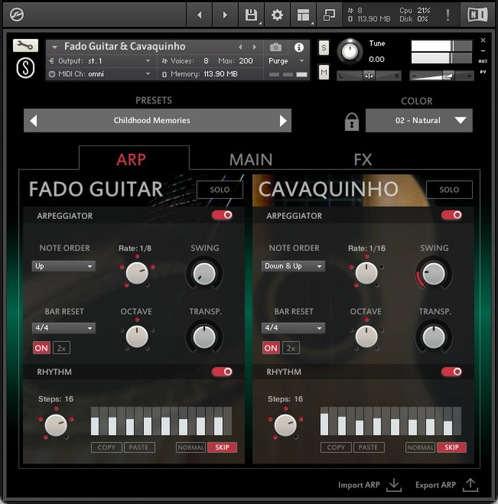Click the save floppy disk icon
This screenshot has width=498, height=504.
(251, 15)
